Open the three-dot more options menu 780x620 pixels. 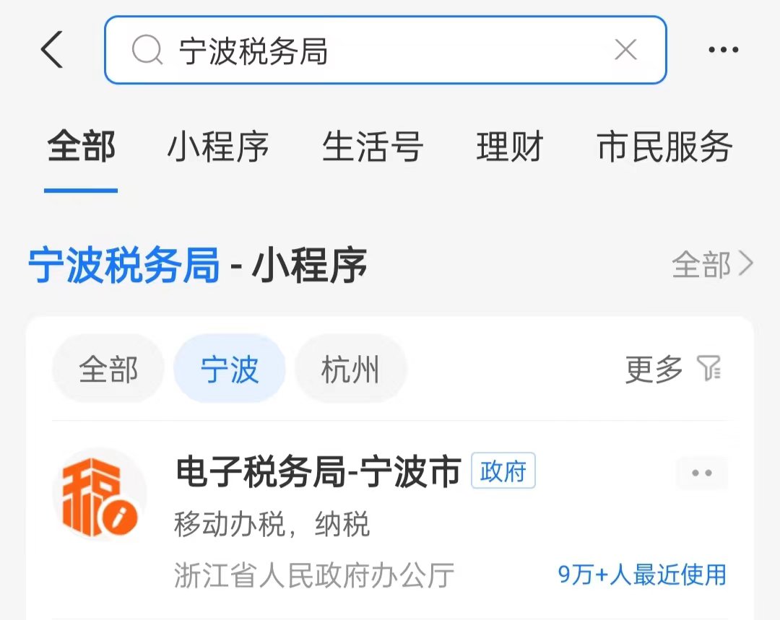[x=723, y=50]
